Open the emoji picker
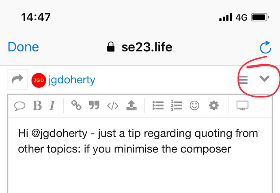 click(x=195, y=106)
